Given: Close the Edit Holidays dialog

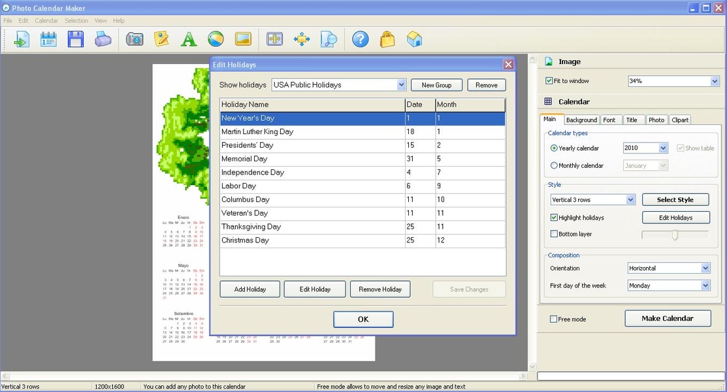Looking at the screenshot, I should [x=508, y=65].
